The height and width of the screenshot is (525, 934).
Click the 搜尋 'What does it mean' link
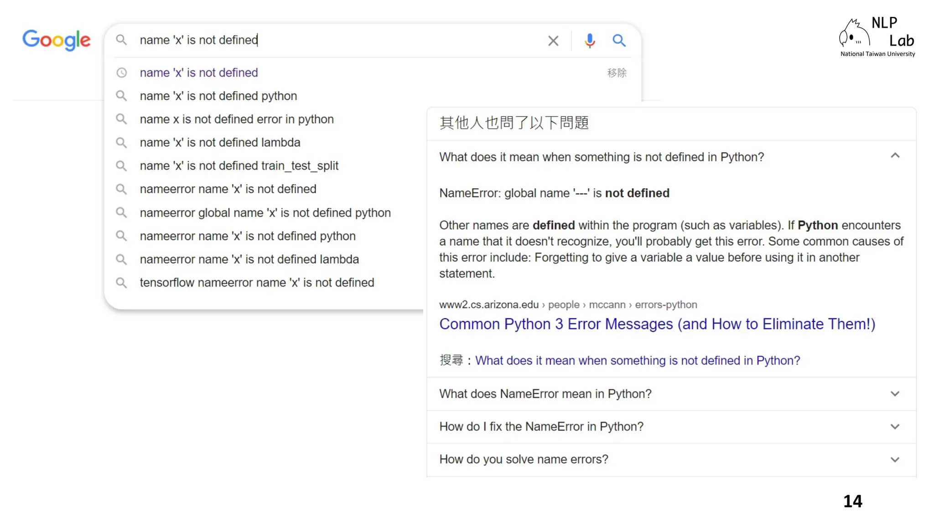[x=637, y=360]
